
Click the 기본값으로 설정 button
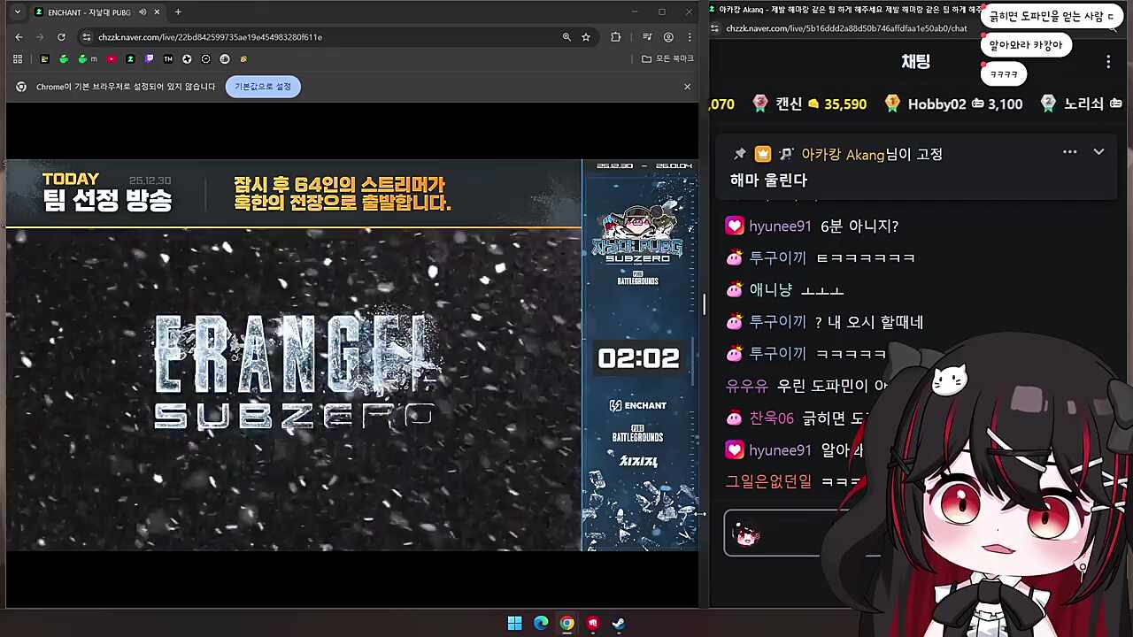click(262, 86)
